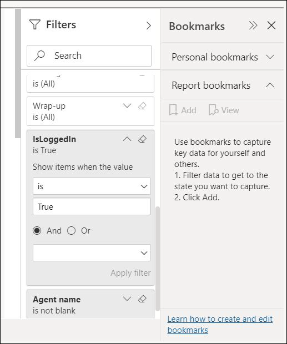
Task: Click the 'is True' filter summary
Action: coord(44,150)
